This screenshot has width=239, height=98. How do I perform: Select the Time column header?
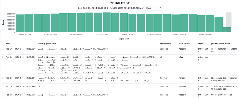tap(8, 44)
